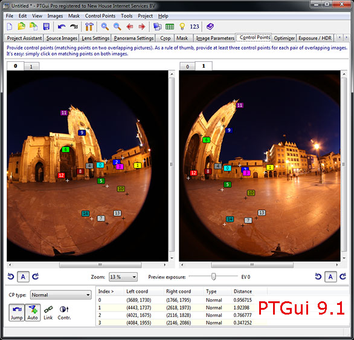
Task: Open the Control Points menu
Action: [x=100, y=16]
